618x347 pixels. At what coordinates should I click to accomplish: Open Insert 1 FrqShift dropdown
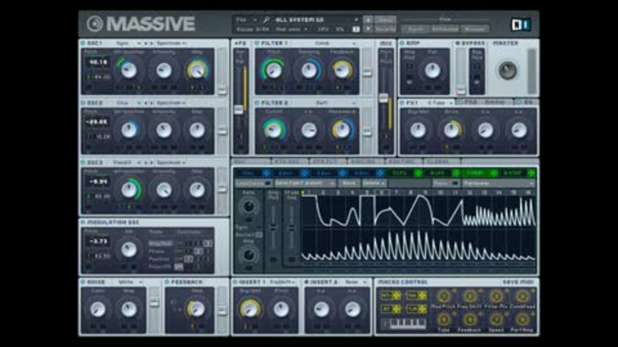pyautogui.click(x=282, y=282)
